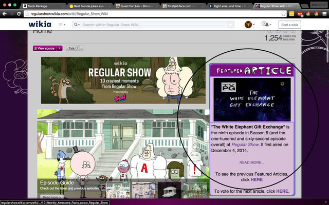Switch to the Quest For Zen tab
Viewport: 329px width, 205px height.
[x=136, y=6]
